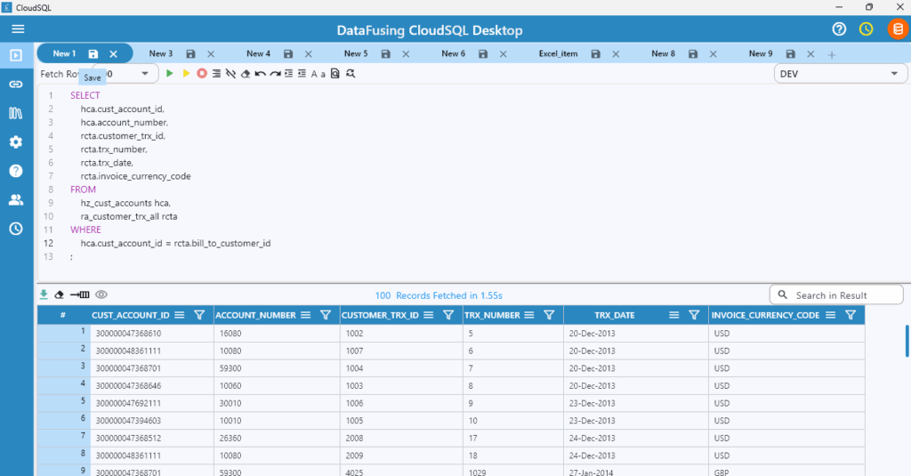Click the yellow clock icon in the header

click(x=867, y=29)
